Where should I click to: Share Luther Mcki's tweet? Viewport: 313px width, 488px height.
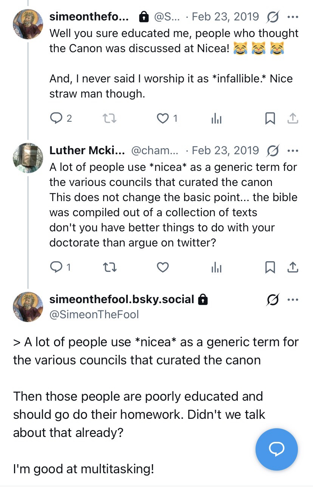pos(293,268)
